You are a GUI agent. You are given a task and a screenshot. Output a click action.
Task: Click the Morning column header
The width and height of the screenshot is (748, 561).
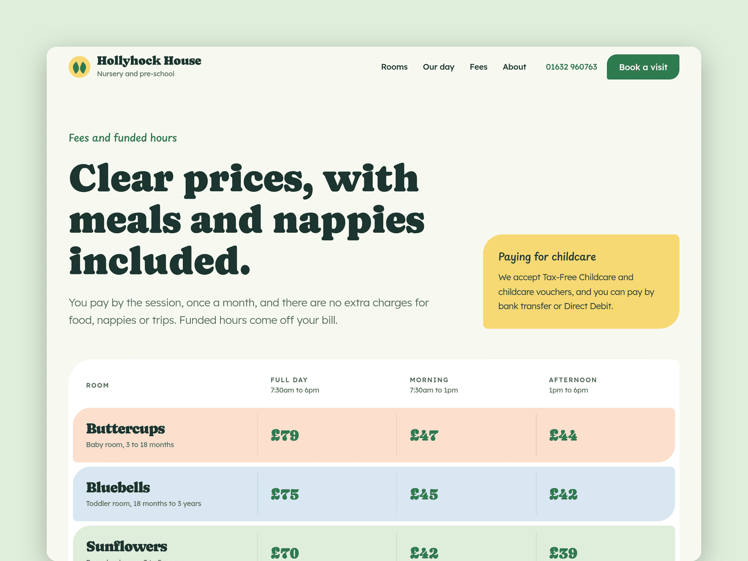[x=434, y=385]
